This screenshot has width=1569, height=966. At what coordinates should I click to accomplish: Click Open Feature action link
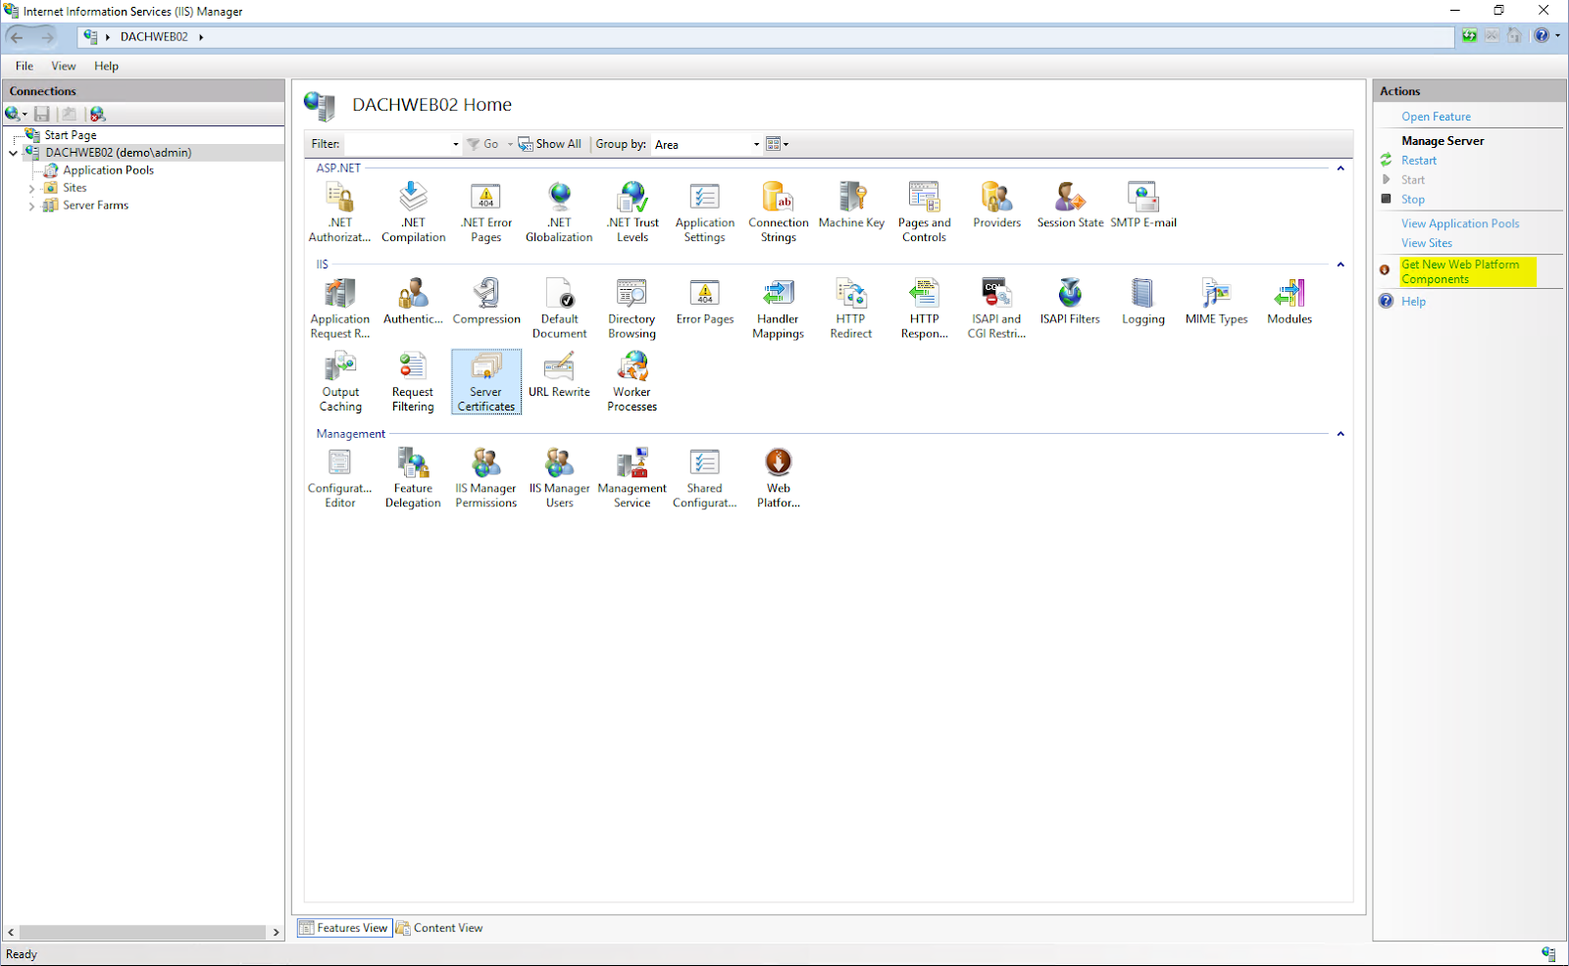pyautogui.click(x=1436, y=117)
